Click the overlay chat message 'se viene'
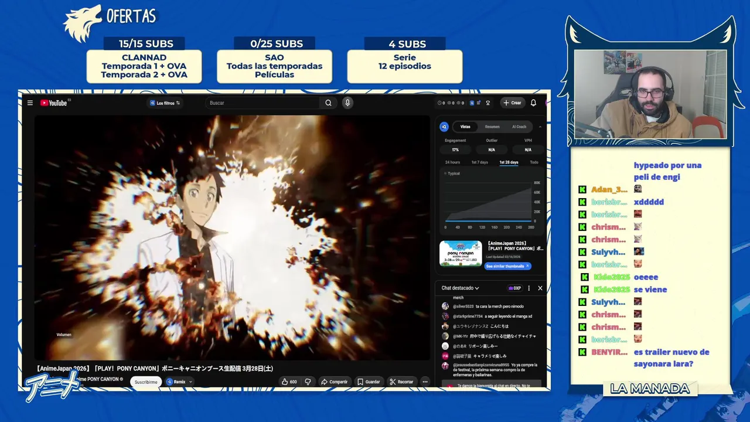750x422 pixels. 650,290
